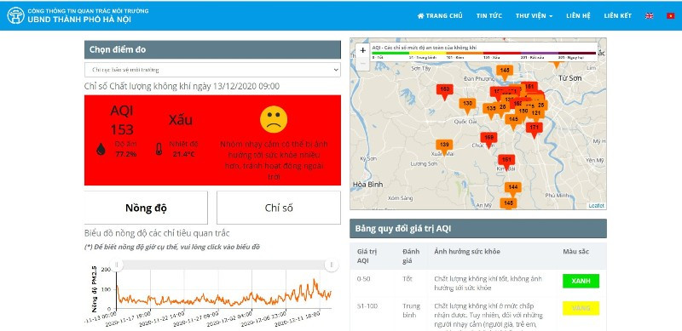Click the Trung bình rating cell
Screen dimensions: 682x331
[411, 310]
